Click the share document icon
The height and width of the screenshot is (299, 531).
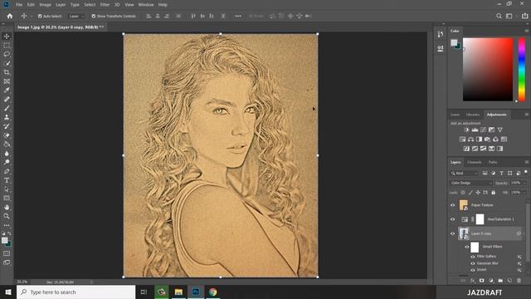click(x=525, y=16)
